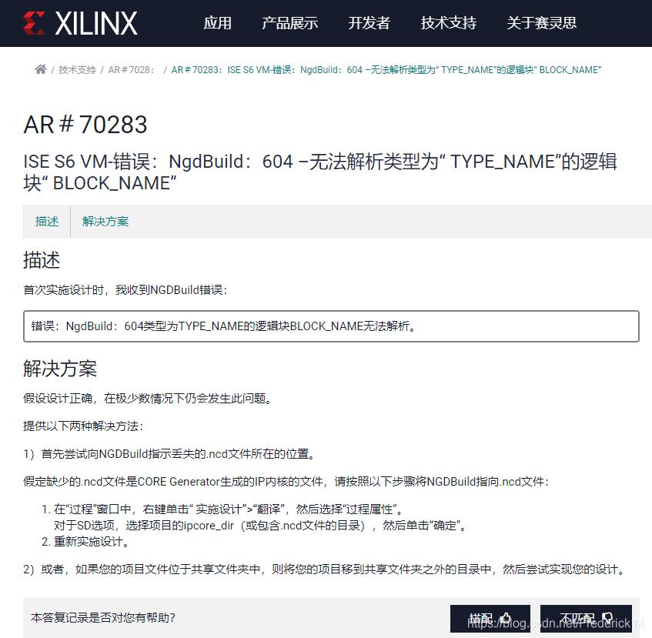Click the line starting '假定缺少的.ncd文件'
This screenshot has height=638, width=652.
point(286,481)
